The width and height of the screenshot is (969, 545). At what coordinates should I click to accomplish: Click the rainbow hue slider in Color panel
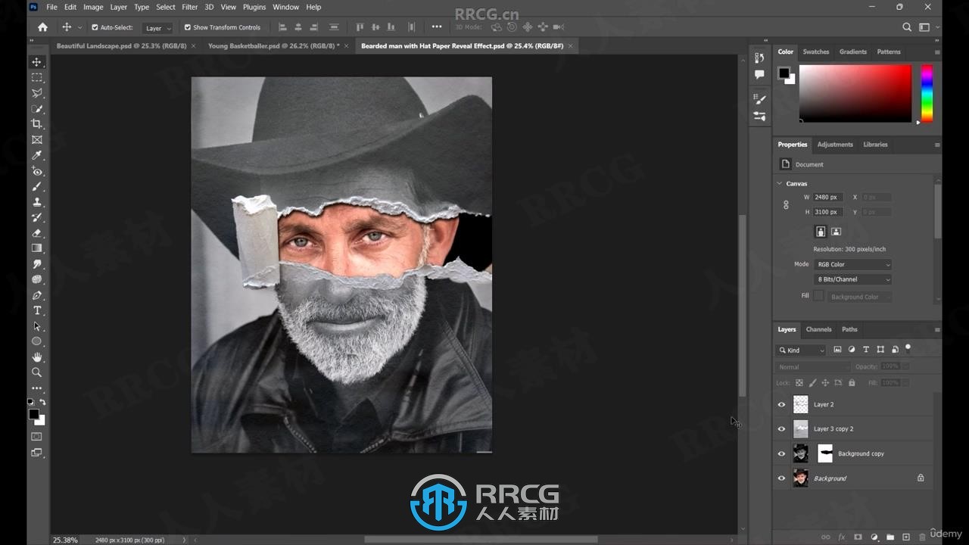(926, 92)
